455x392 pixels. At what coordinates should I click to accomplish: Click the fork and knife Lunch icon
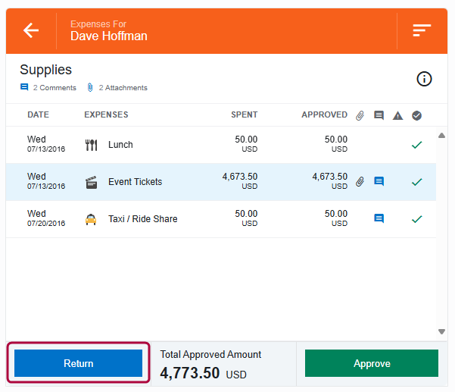92,145
